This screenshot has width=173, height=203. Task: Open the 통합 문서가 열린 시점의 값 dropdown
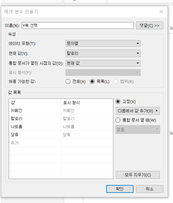pos(103,63)
